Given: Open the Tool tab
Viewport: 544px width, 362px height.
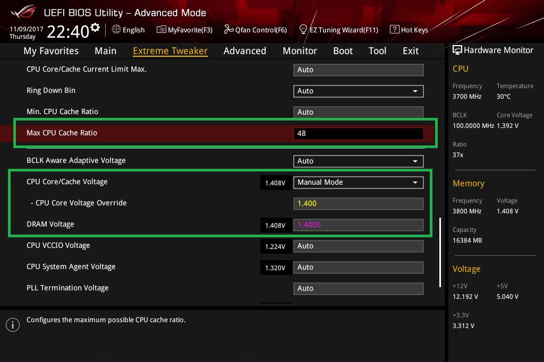Looking at the screenshot, I should tap(378, 51).
